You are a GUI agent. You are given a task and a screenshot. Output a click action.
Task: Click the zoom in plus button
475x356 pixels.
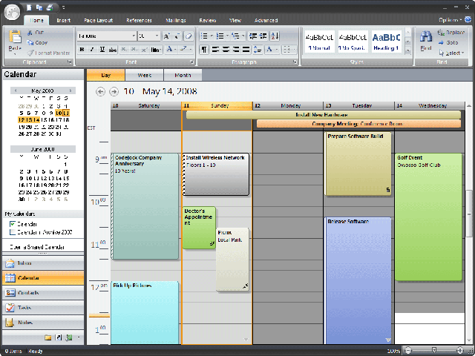pyautogui.click(x=460, y=351)
